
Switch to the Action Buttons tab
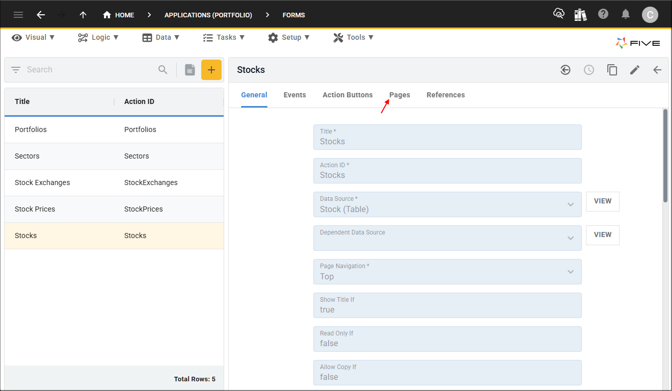pos(347,95)
